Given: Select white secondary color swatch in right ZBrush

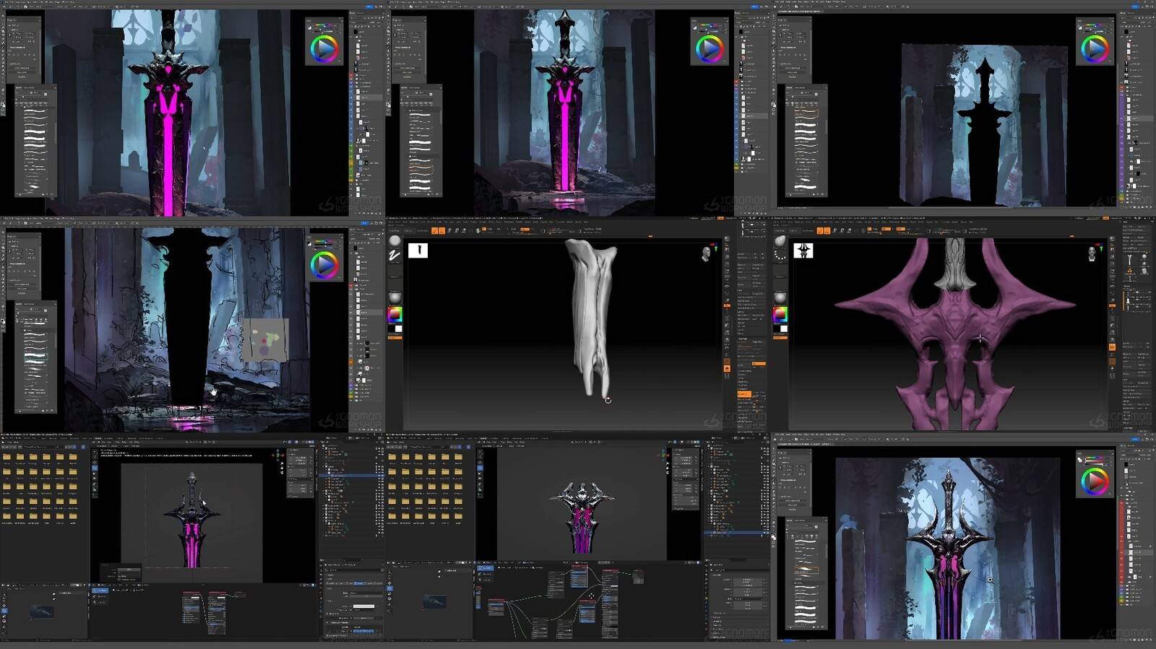Looking at the screenshot, I should (784, 328).
